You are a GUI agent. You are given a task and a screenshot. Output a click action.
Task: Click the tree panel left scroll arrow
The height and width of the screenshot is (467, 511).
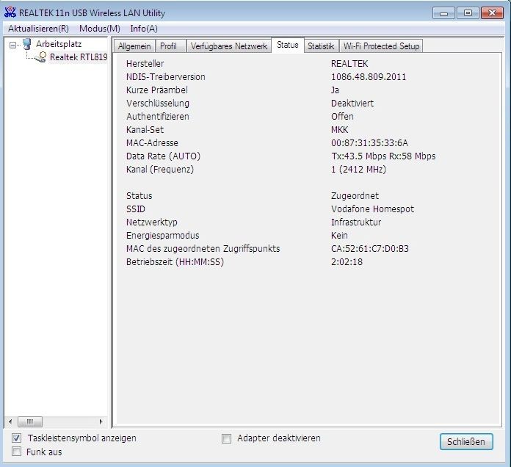(x=10, y=421)
